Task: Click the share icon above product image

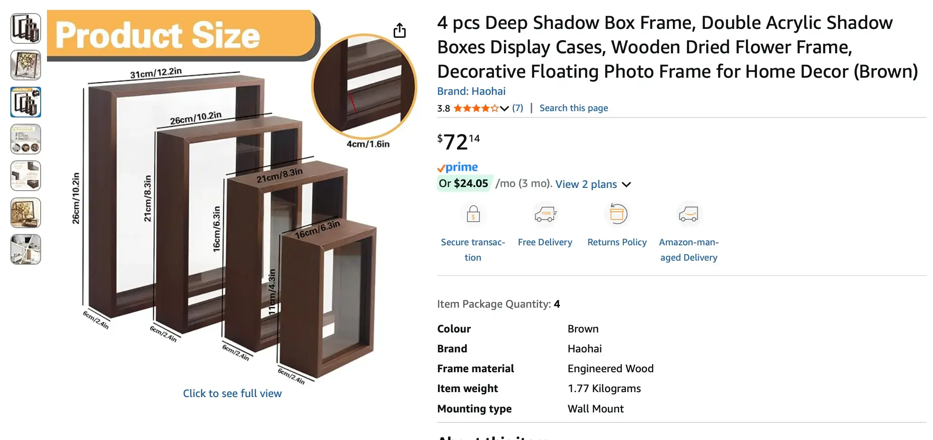Action: coord(399,31)
